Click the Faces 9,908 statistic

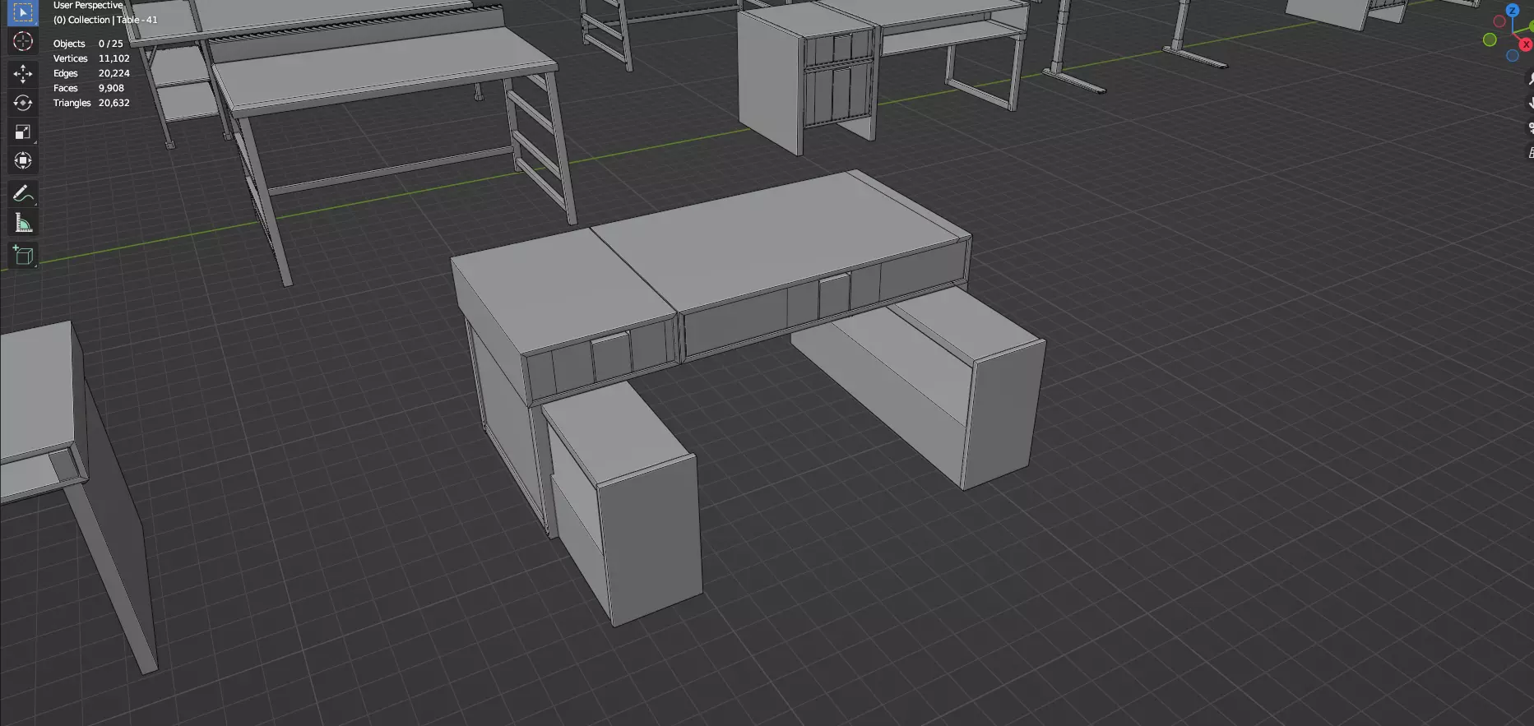click(x=89, y=88)
